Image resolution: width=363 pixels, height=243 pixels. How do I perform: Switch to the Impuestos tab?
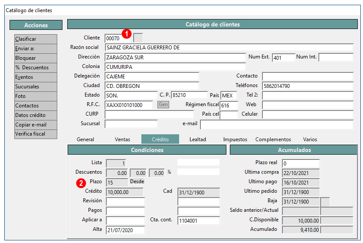(235, 139)
